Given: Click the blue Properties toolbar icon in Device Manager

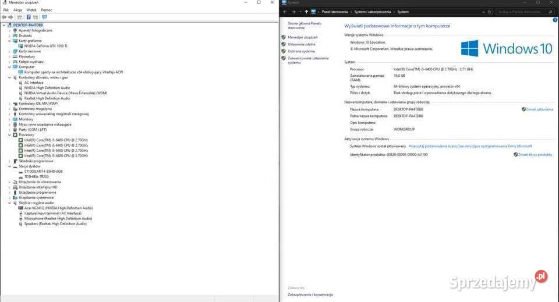Looking at the screenshot, I should (x=28, y=17).
